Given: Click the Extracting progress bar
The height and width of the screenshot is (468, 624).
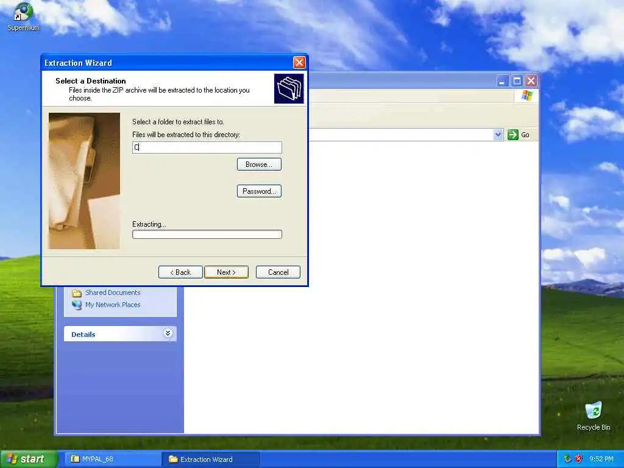Looking at the screenshot, I should [207, 235].
